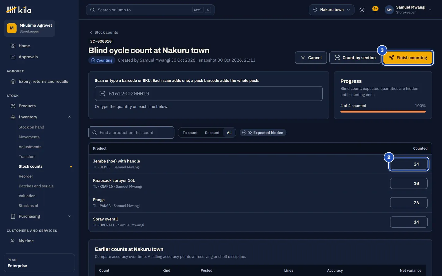
Task: Open the notifications bell with 9+ badge
Action: pyautogui.click(x=375, y=10)
